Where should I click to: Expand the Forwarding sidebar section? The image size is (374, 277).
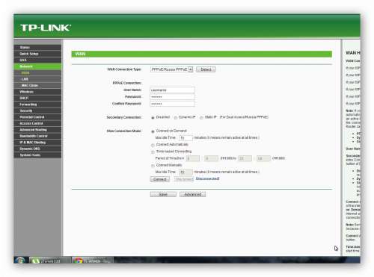pyautogui.click(x=37, y=105)
